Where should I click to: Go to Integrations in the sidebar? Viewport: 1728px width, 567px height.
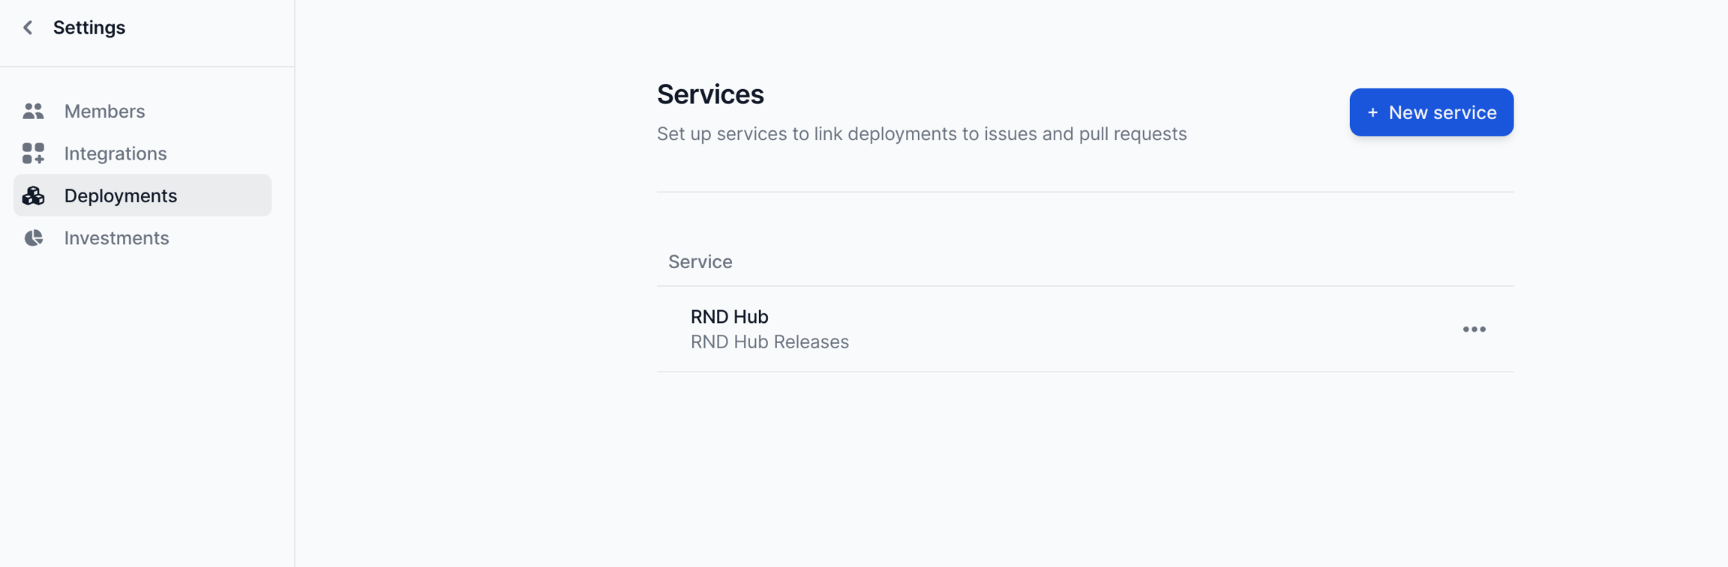coord(115,154)
